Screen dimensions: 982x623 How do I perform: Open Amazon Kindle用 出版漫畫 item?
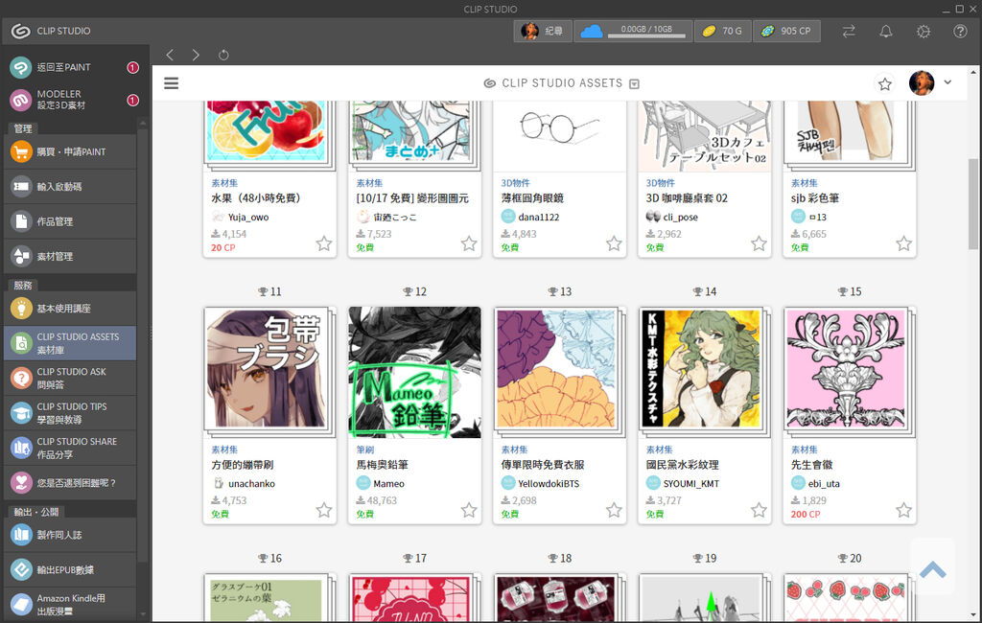tap(70, 604)
